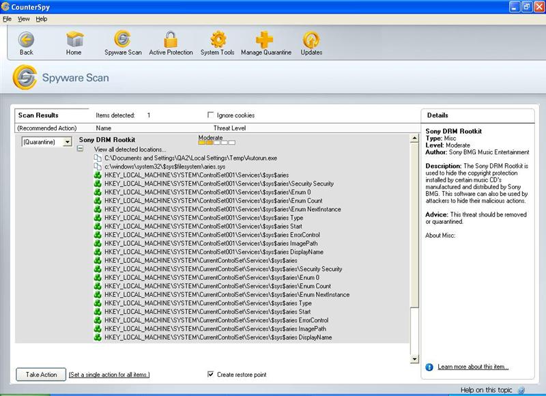The image size is (546, 396).
Task: Collapse the detected locations list
Action: (x=81, y=149)
